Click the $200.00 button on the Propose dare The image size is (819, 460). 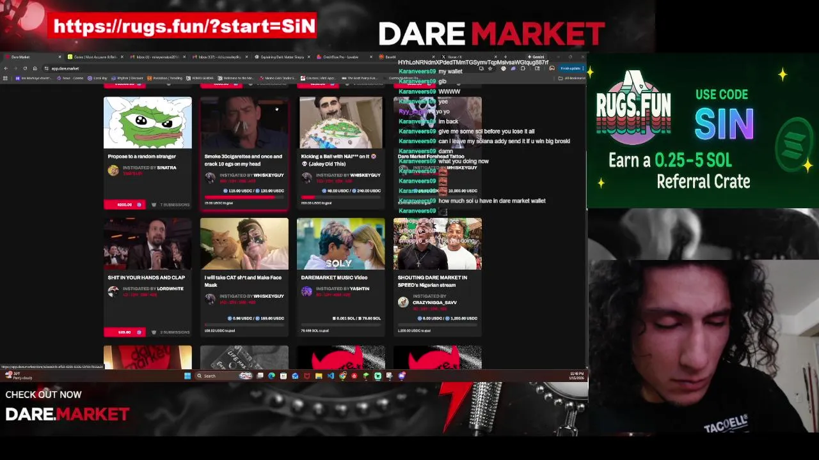(125, 204)
